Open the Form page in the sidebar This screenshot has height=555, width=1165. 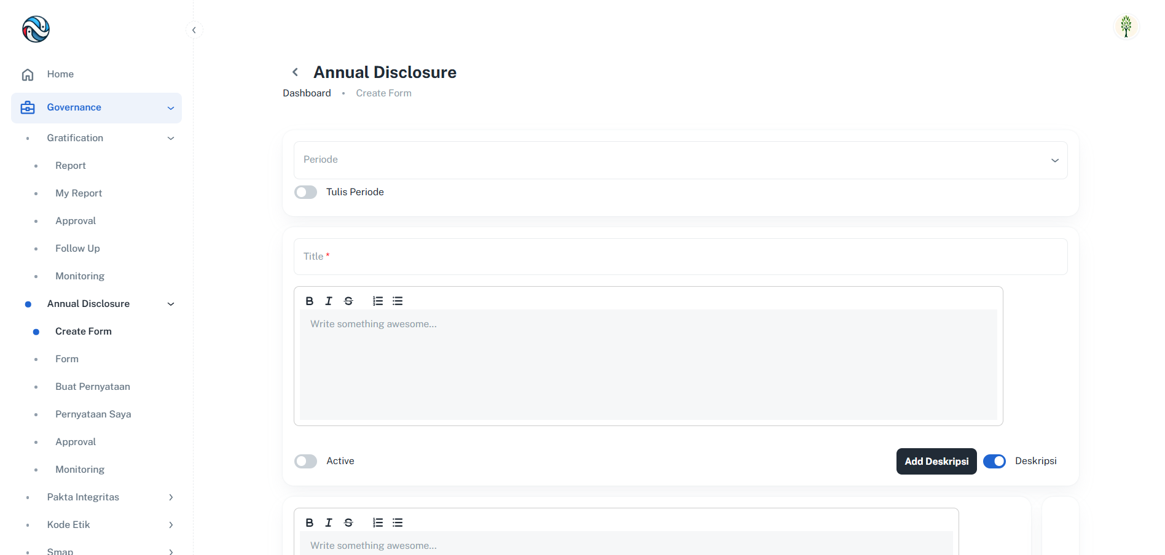coord(67,359)
